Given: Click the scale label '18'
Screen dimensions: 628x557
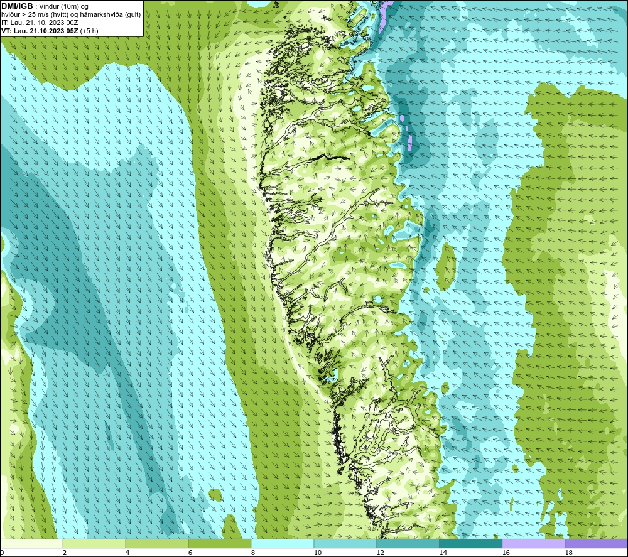Looking at the screenshot, I should point(569,553).
